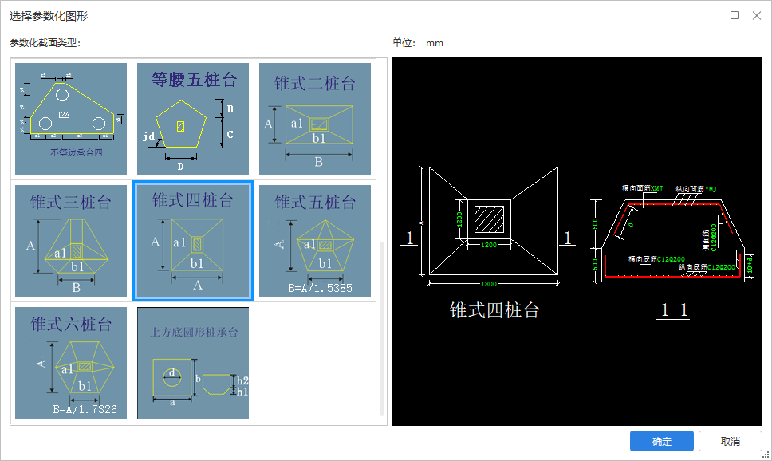Screen dimensions: 772x461
Task: Maximize the 选择参数化图形 dialog
Action: point(734,15)
